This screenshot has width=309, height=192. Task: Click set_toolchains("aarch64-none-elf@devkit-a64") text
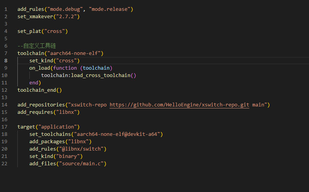tap(96, 134)
